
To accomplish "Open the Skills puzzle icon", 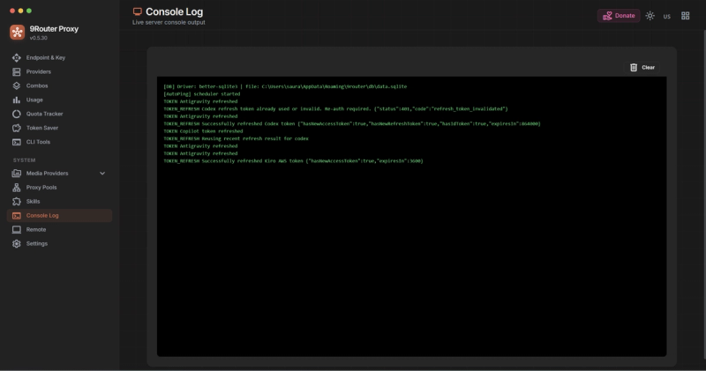I will pos(17,202).
